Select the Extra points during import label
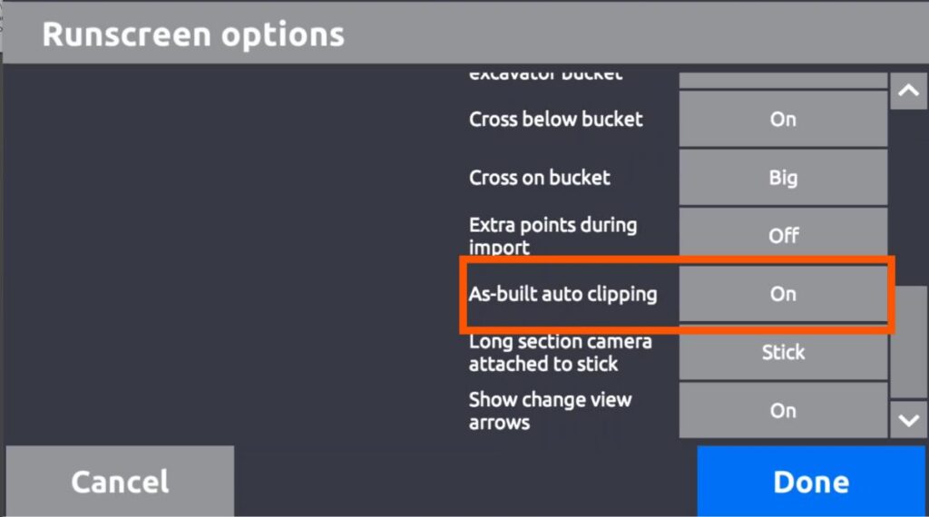This screenshot has width=929, height=517. [x=553, y=236]
